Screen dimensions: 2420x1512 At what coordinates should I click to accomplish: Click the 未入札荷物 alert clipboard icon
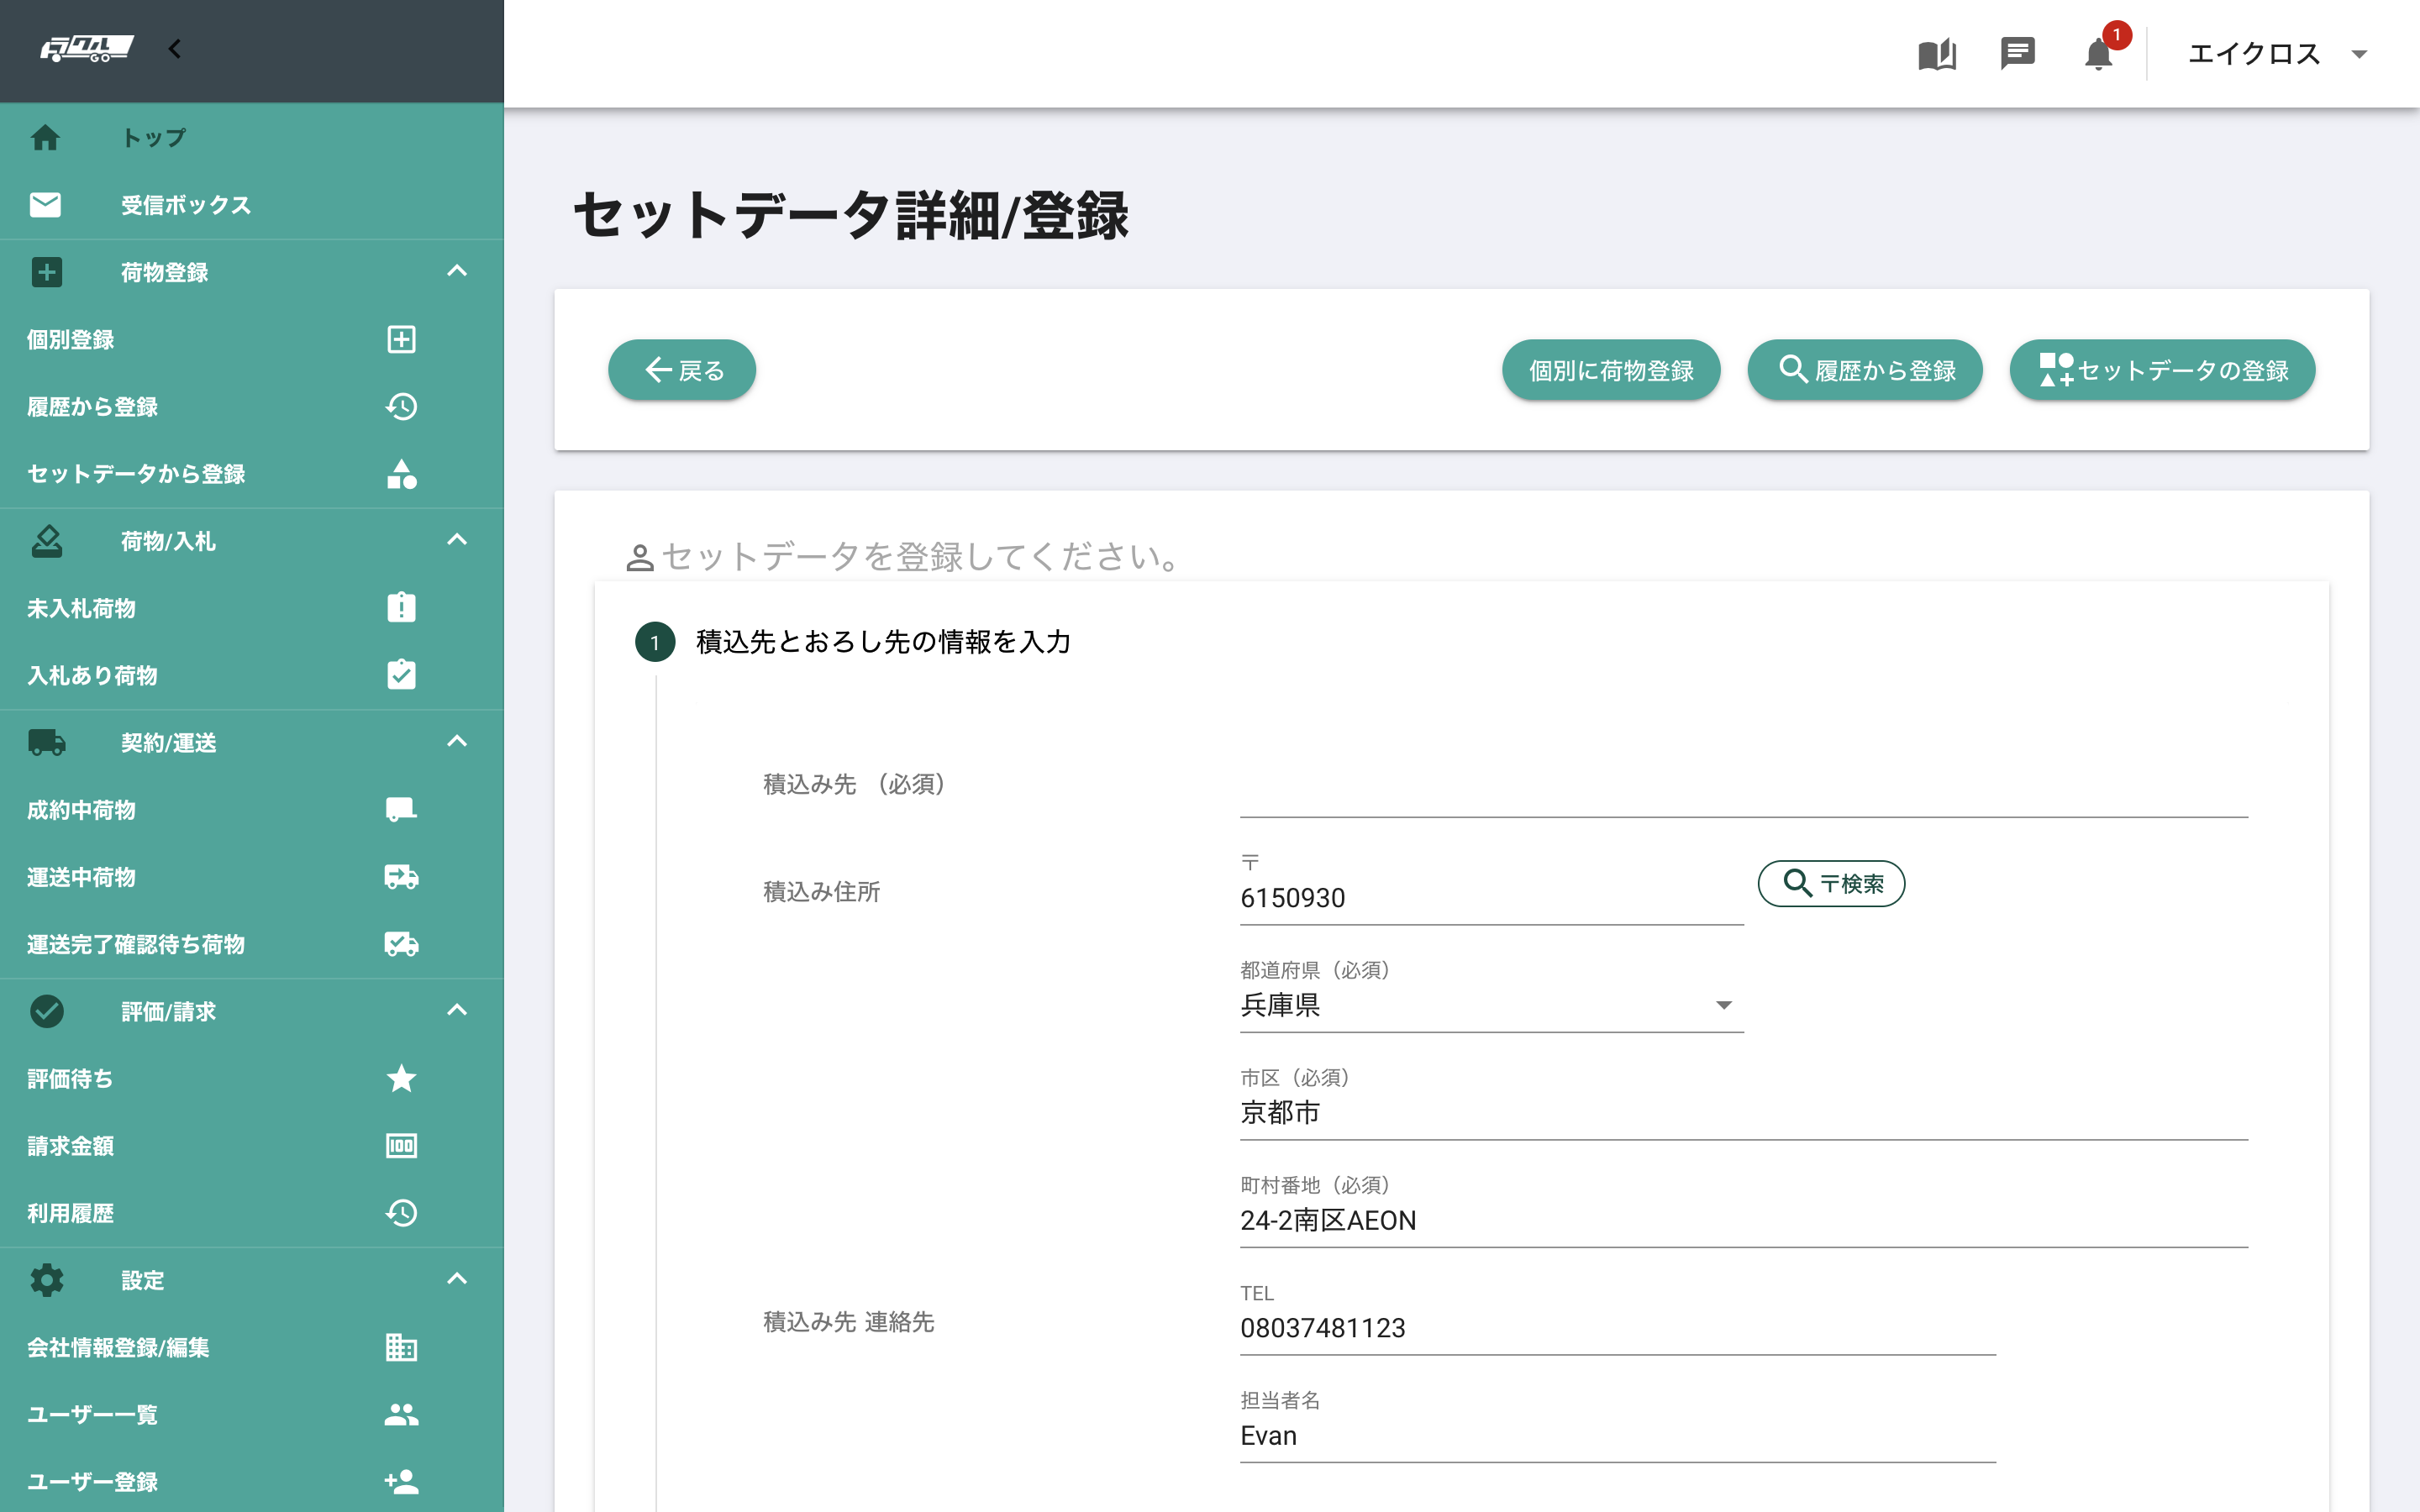click(401, 607)
